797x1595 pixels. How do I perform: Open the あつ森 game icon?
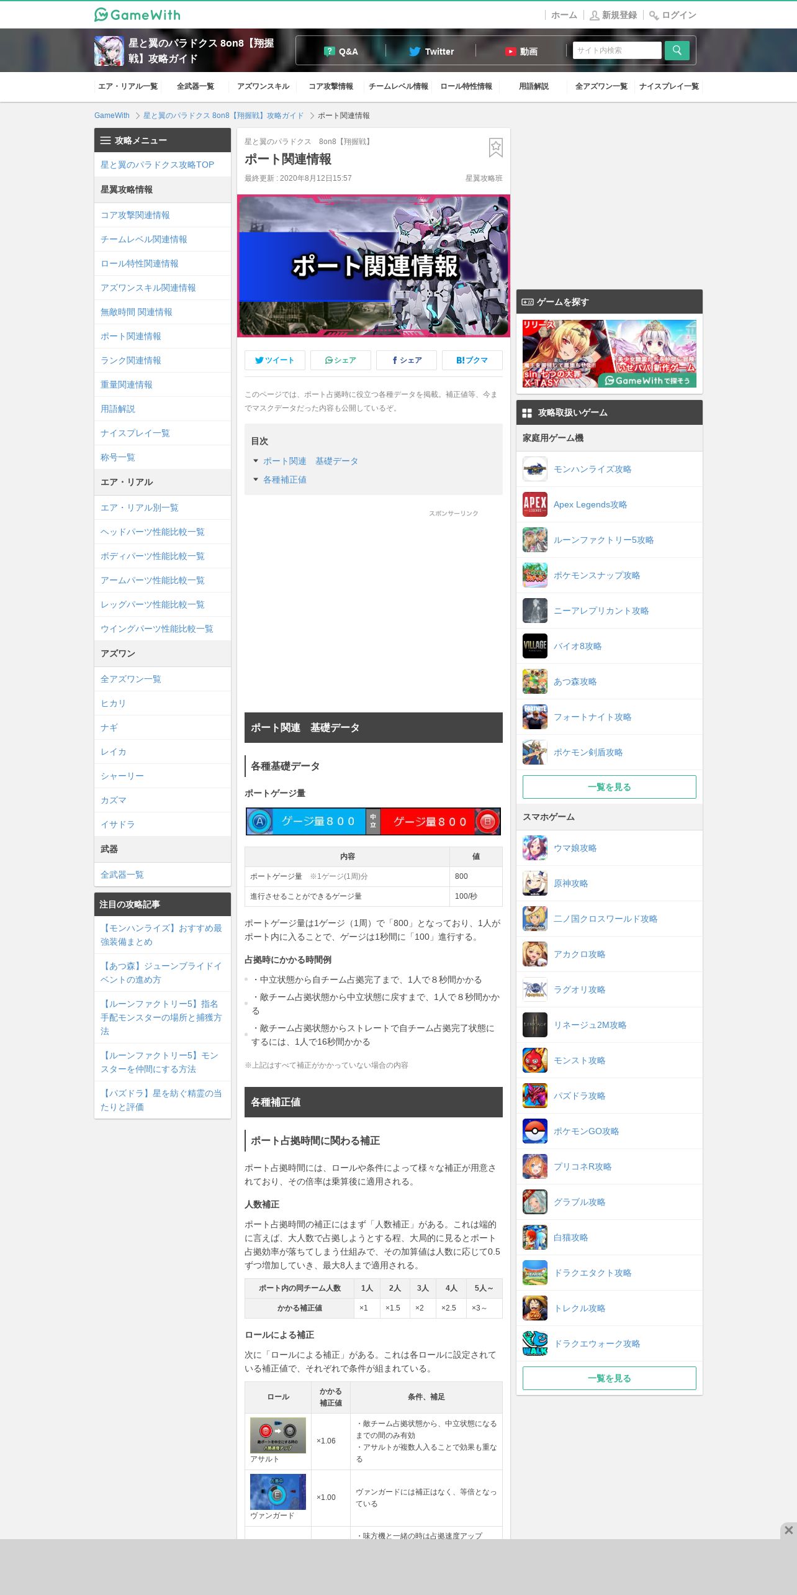tap(535, 681)
